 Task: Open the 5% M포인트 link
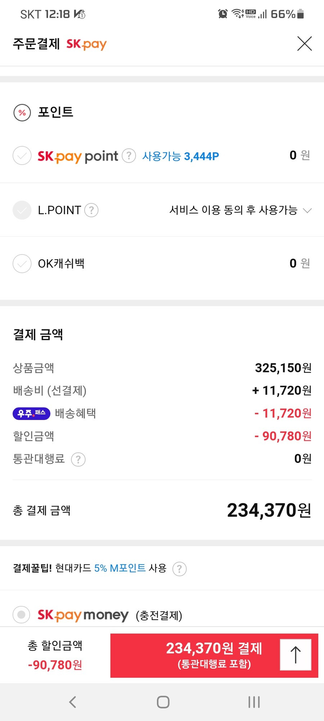point(120,568)
